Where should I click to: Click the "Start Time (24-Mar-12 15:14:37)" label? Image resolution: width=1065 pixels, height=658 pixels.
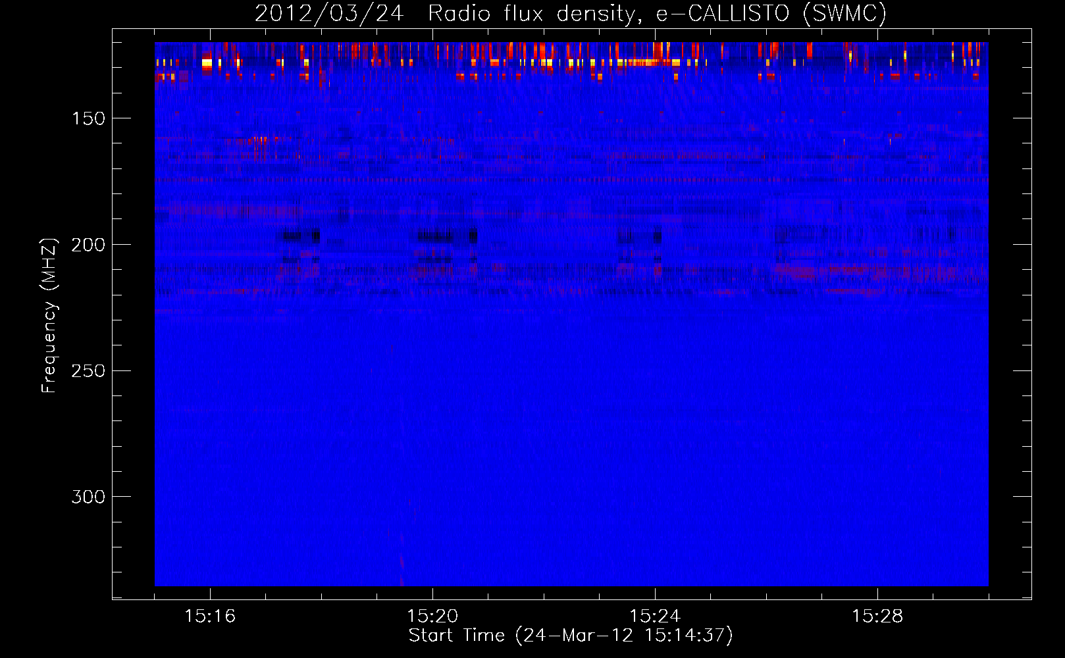click(571, 636)
